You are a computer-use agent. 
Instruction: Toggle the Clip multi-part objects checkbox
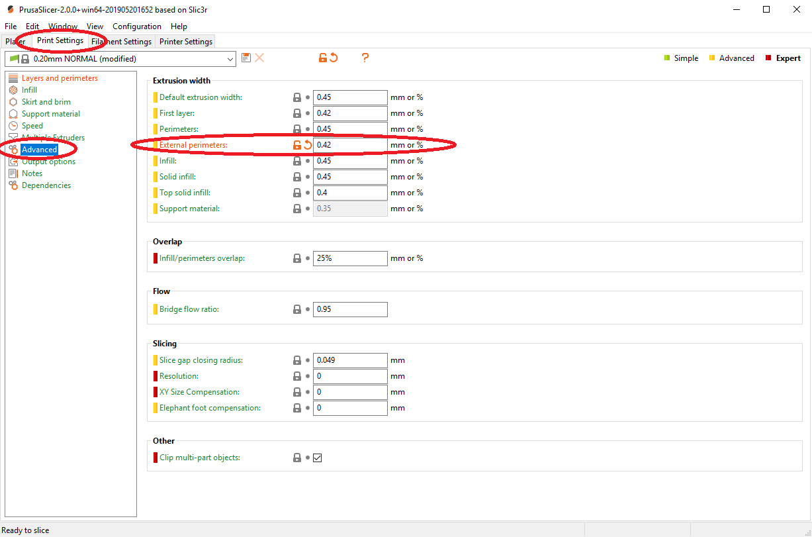[x=318, y=458]
